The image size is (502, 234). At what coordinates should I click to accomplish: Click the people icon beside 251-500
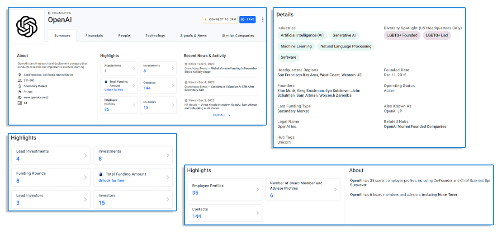[x=20, y=80]
